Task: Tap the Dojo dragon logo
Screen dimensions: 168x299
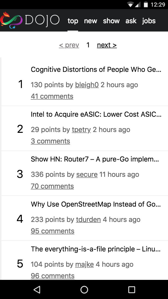Action: [11, 20]
